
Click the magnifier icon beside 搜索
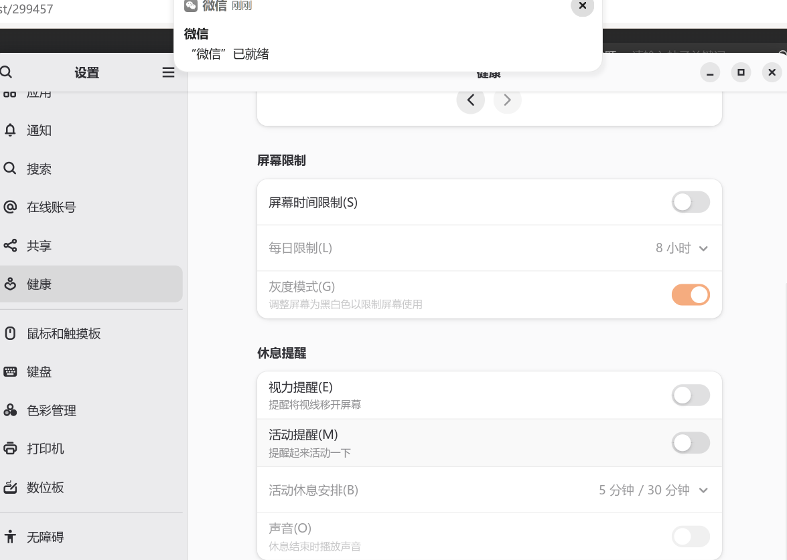pyautogui.click(x=10, y=169)
